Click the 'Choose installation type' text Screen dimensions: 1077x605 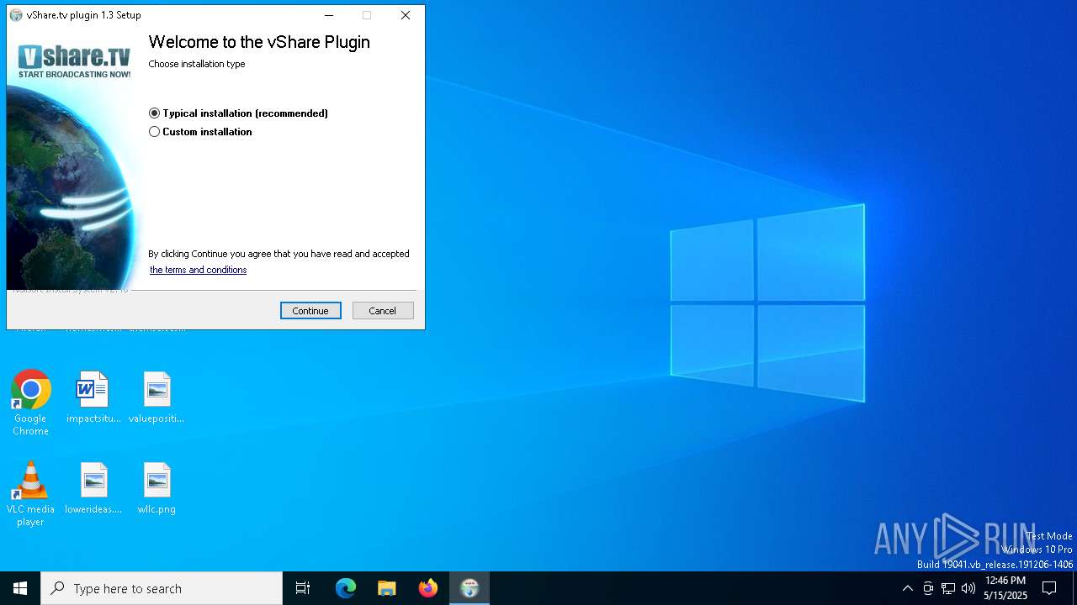(x=197, y=64)
